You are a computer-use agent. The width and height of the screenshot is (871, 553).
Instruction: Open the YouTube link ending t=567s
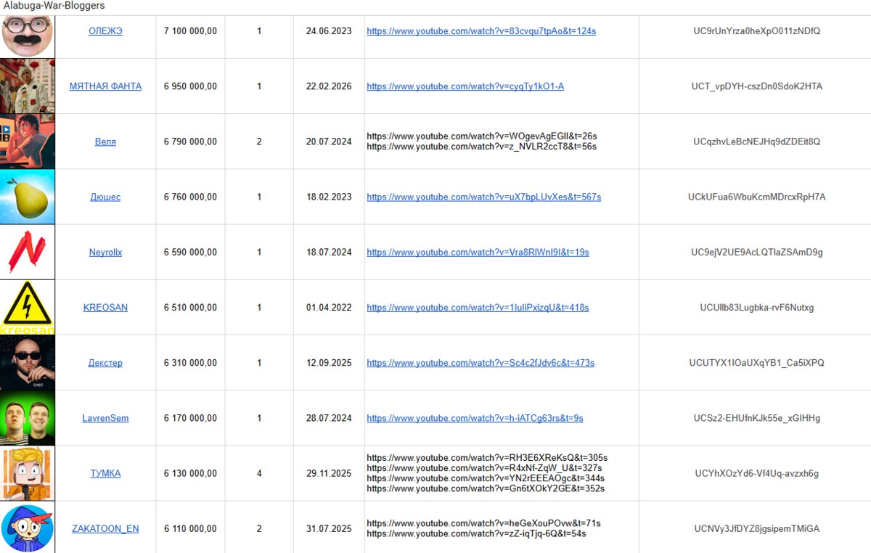pos(483,197)
